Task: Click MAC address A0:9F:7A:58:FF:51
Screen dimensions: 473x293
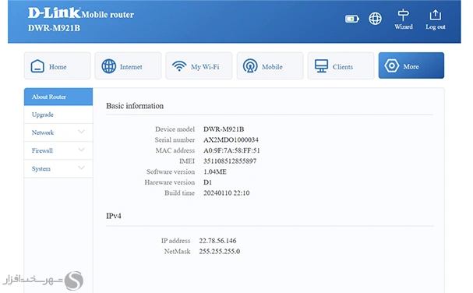Action: click(231, 150)
